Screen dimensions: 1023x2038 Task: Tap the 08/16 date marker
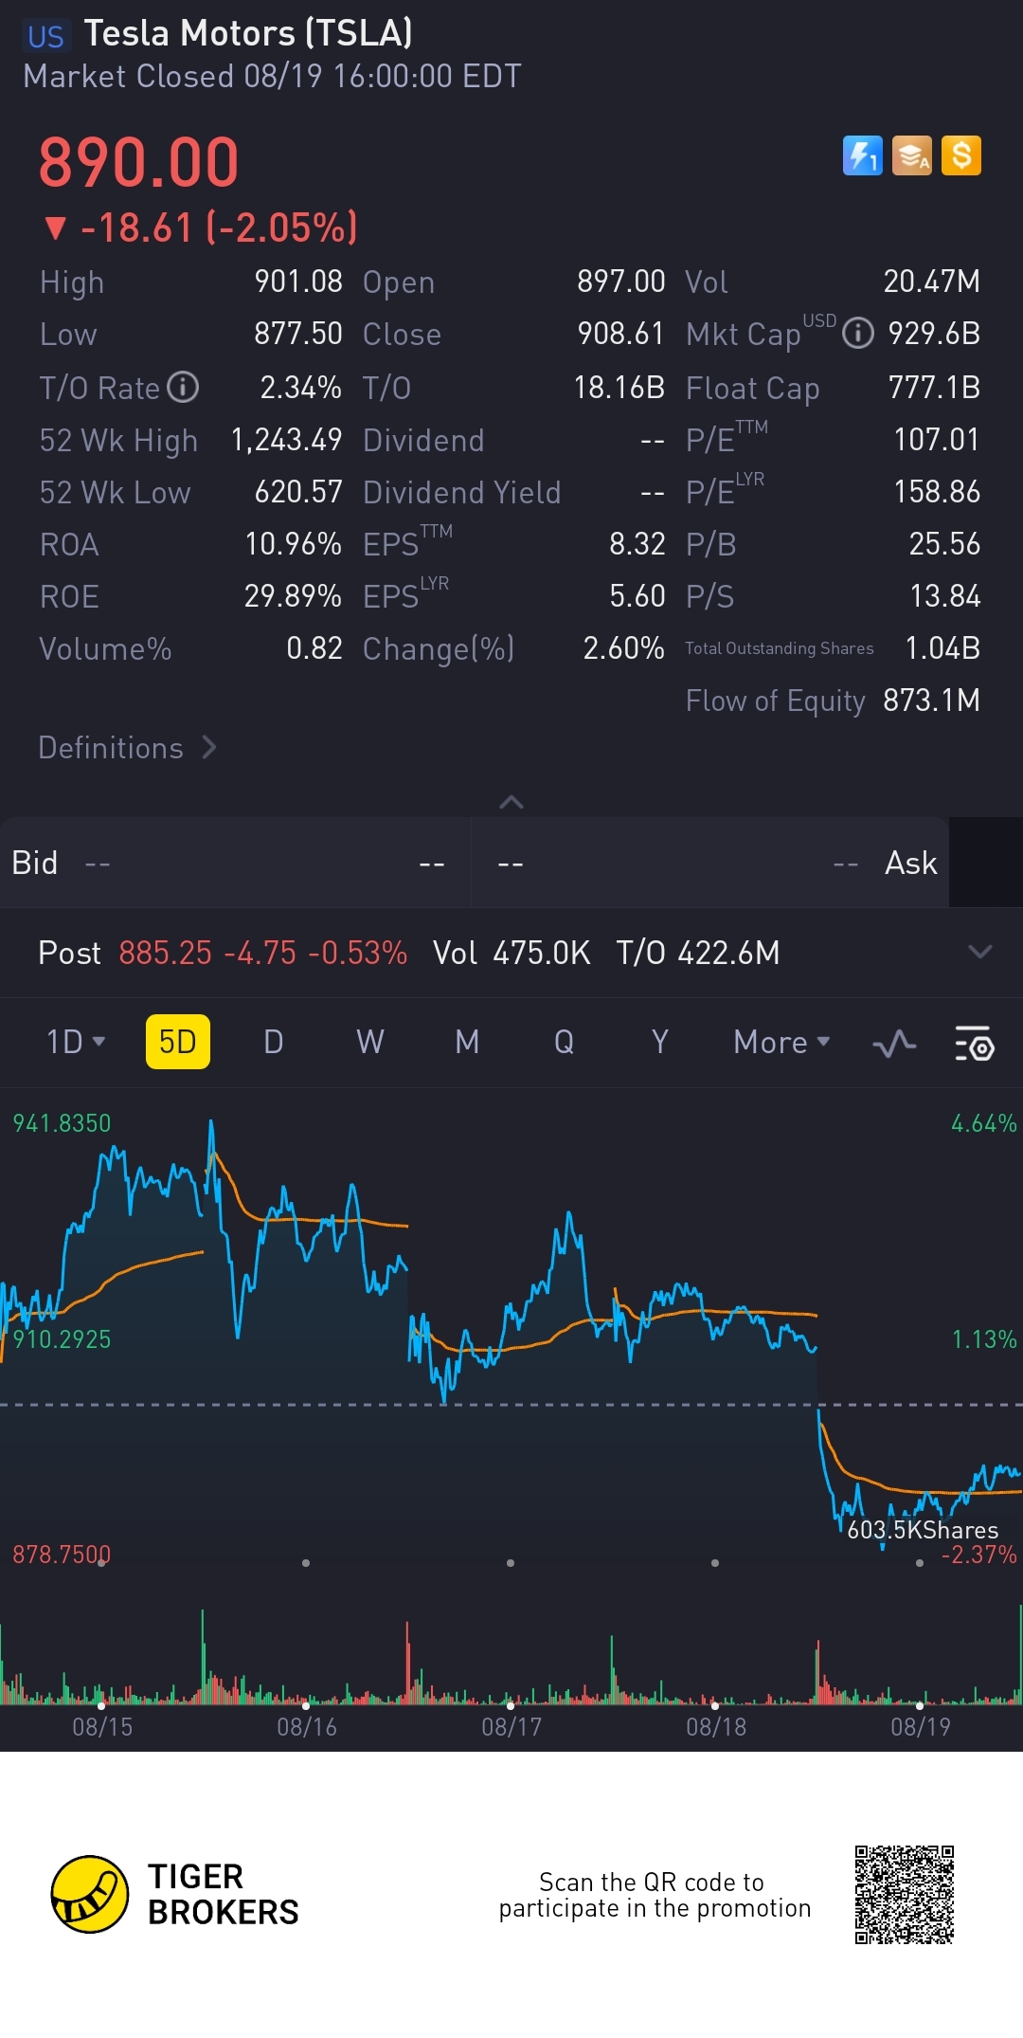pyautogui.click(x=307, y=1726)
